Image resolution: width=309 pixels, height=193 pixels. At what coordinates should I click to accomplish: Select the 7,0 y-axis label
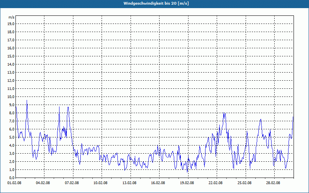pos(12,121)
